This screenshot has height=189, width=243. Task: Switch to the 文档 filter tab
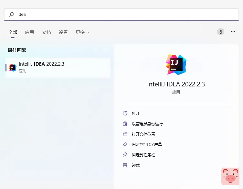tap(46, 32)
